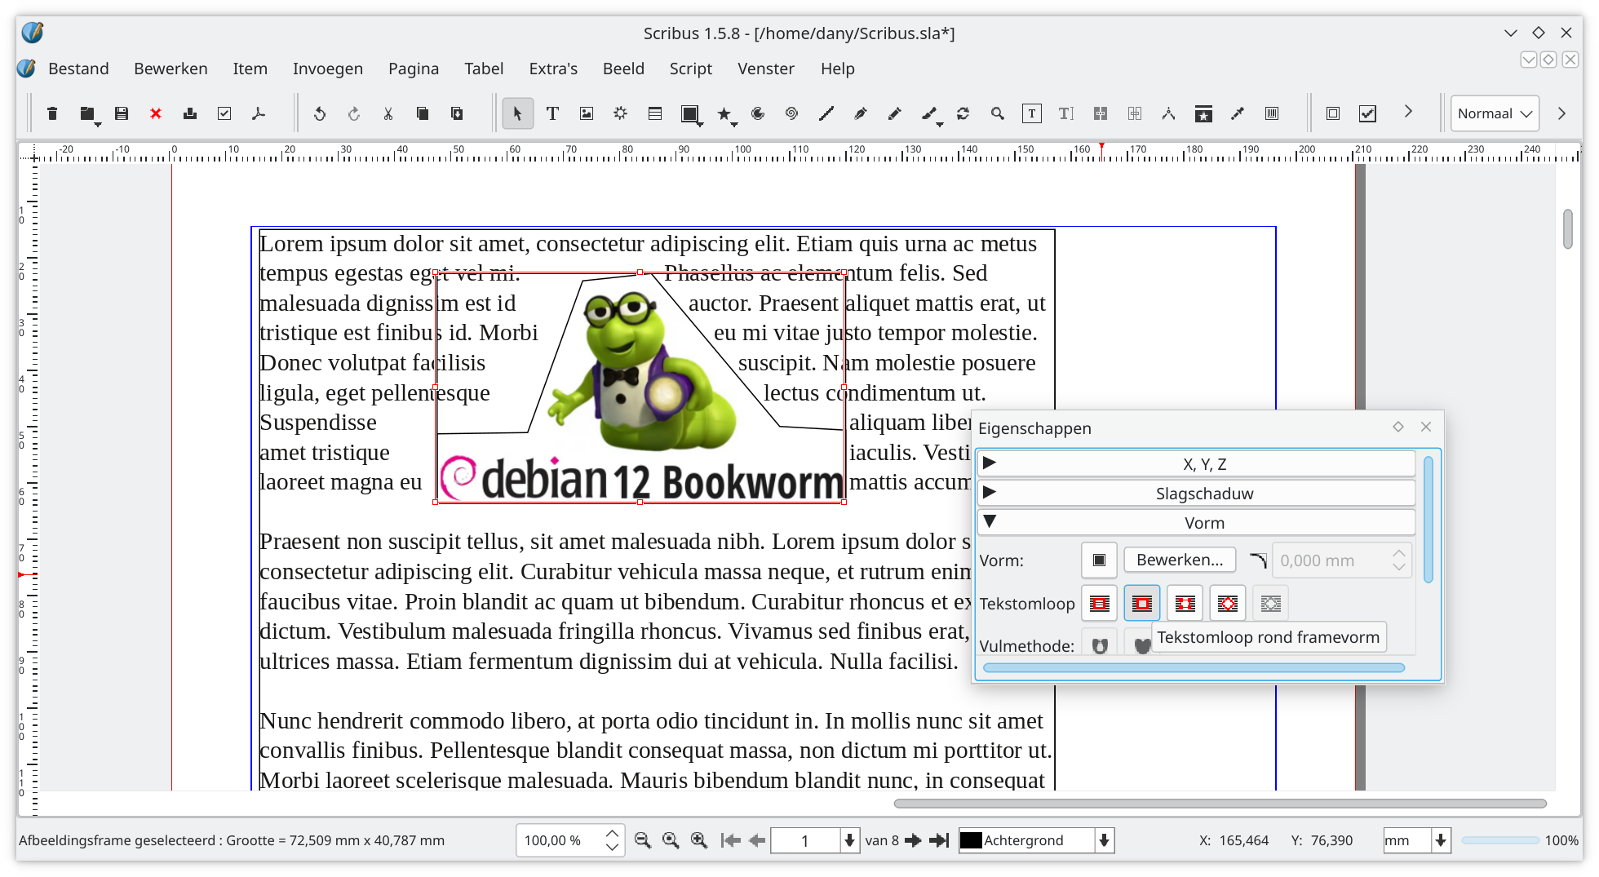Viewport: 1599px width, 877px height.
Task: Select the Copy item properties star icon
Action: (1203, 113)
